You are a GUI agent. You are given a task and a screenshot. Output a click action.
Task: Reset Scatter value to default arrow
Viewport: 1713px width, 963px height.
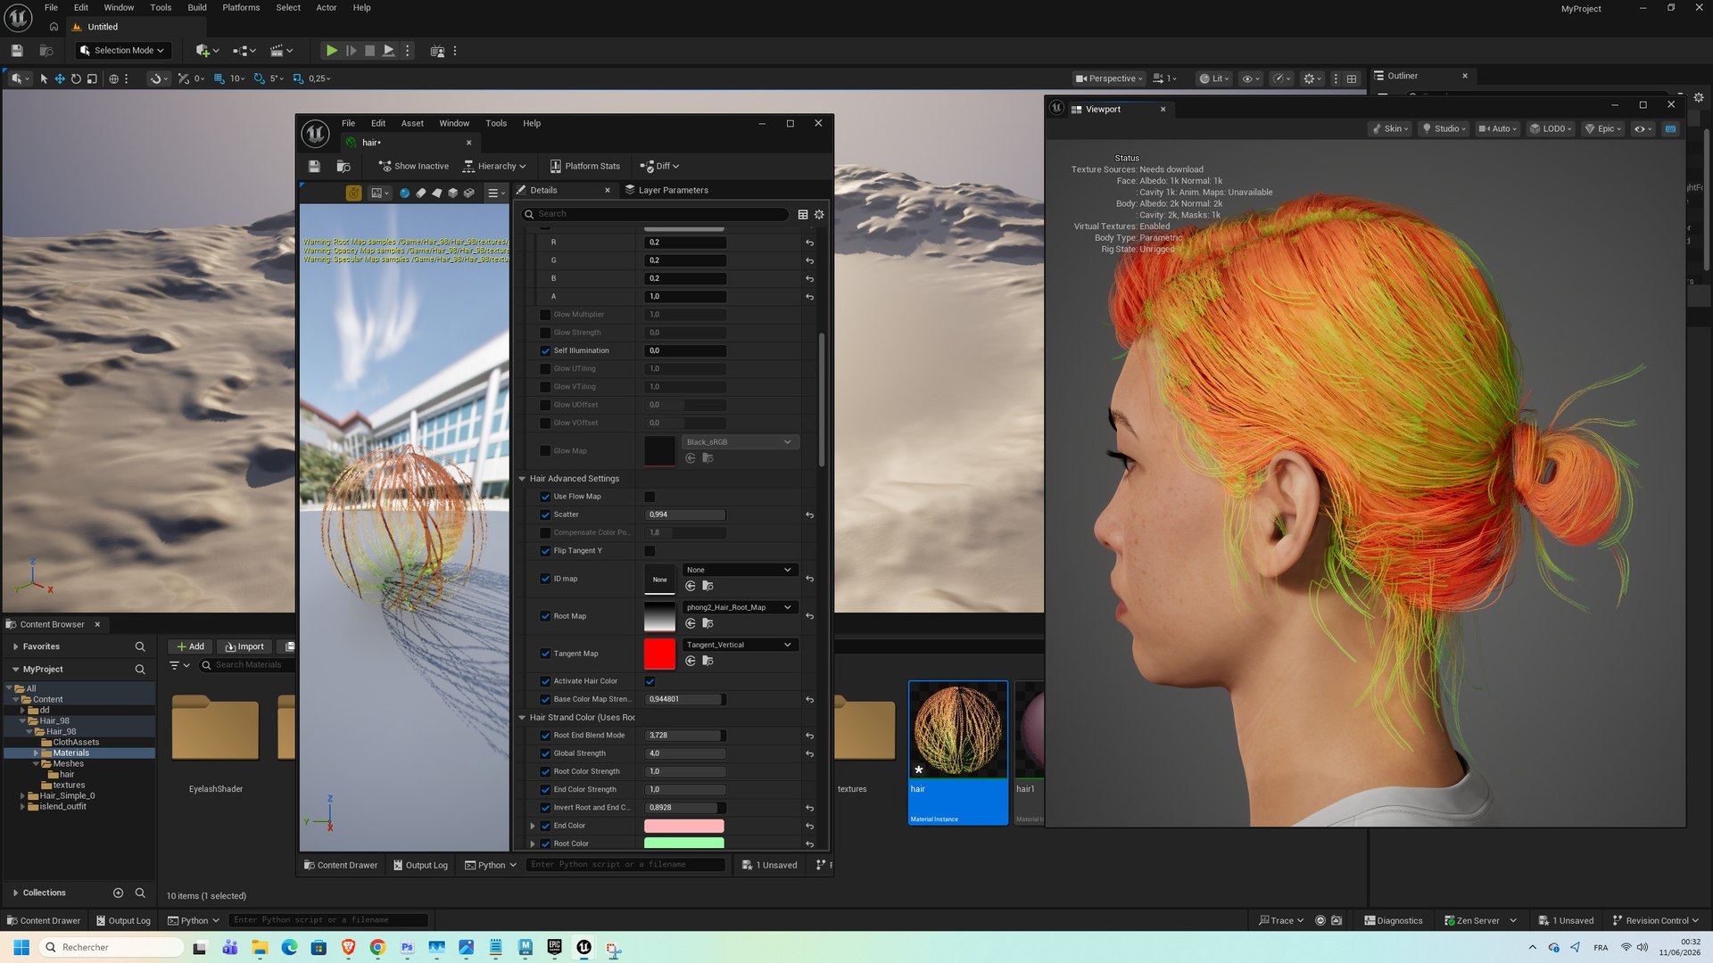point(809,515)
